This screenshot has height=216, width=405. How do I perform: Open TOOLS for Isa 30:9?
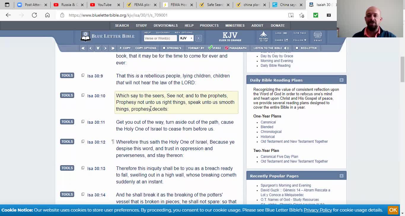coord(67,75)
